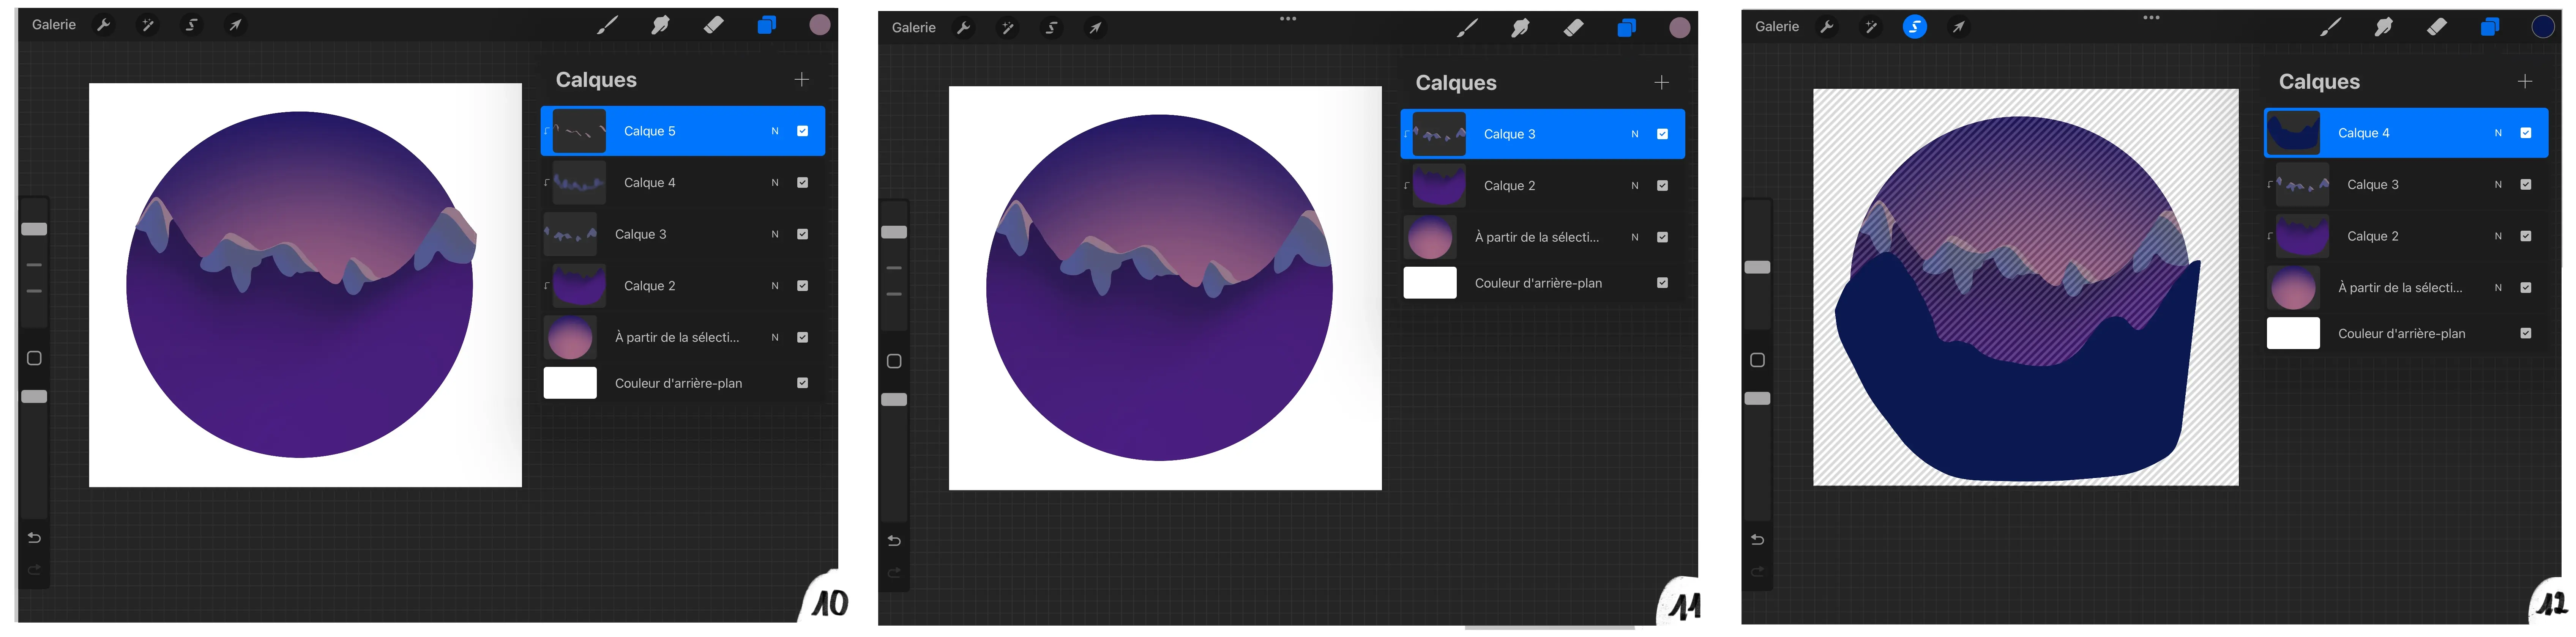This screenshot has height=637, width=2576.
Task: Select the Brush tool in the toolbar
Action: point(607,25)
